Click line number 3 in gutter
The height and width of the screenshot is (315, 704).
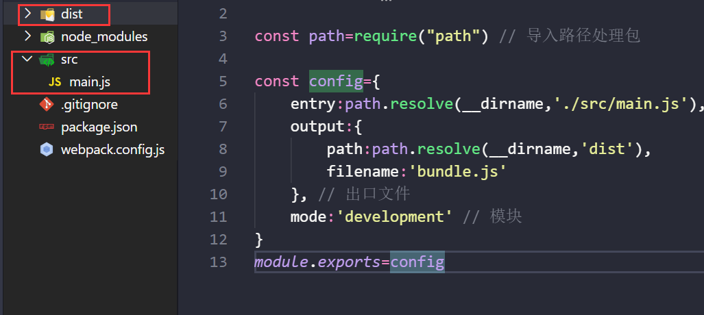pos(223,36)
